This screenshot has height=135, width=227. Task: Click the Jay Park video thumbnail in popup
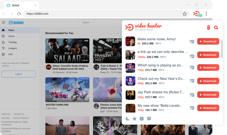coord(130,95)
